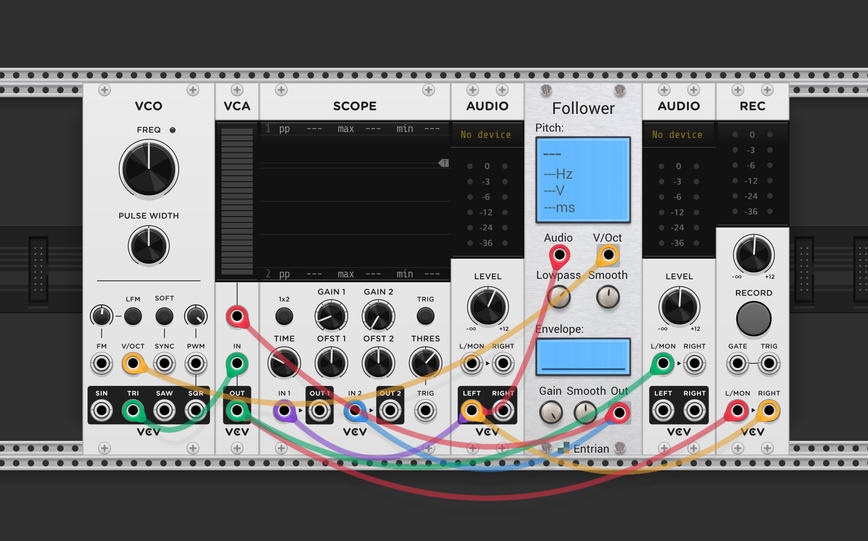Click the VCO SYNC input port
The height and width of the screenshot is (541, 868).
point(164,364)
